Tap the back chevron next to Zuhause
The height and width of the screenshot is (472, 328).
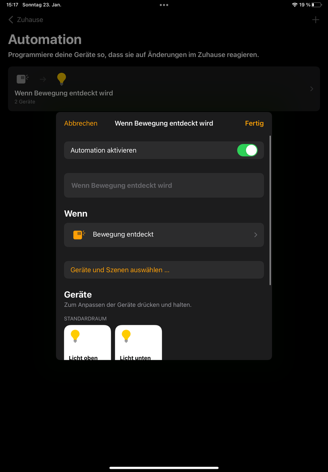pyautogui.click(x=11, y=20)
